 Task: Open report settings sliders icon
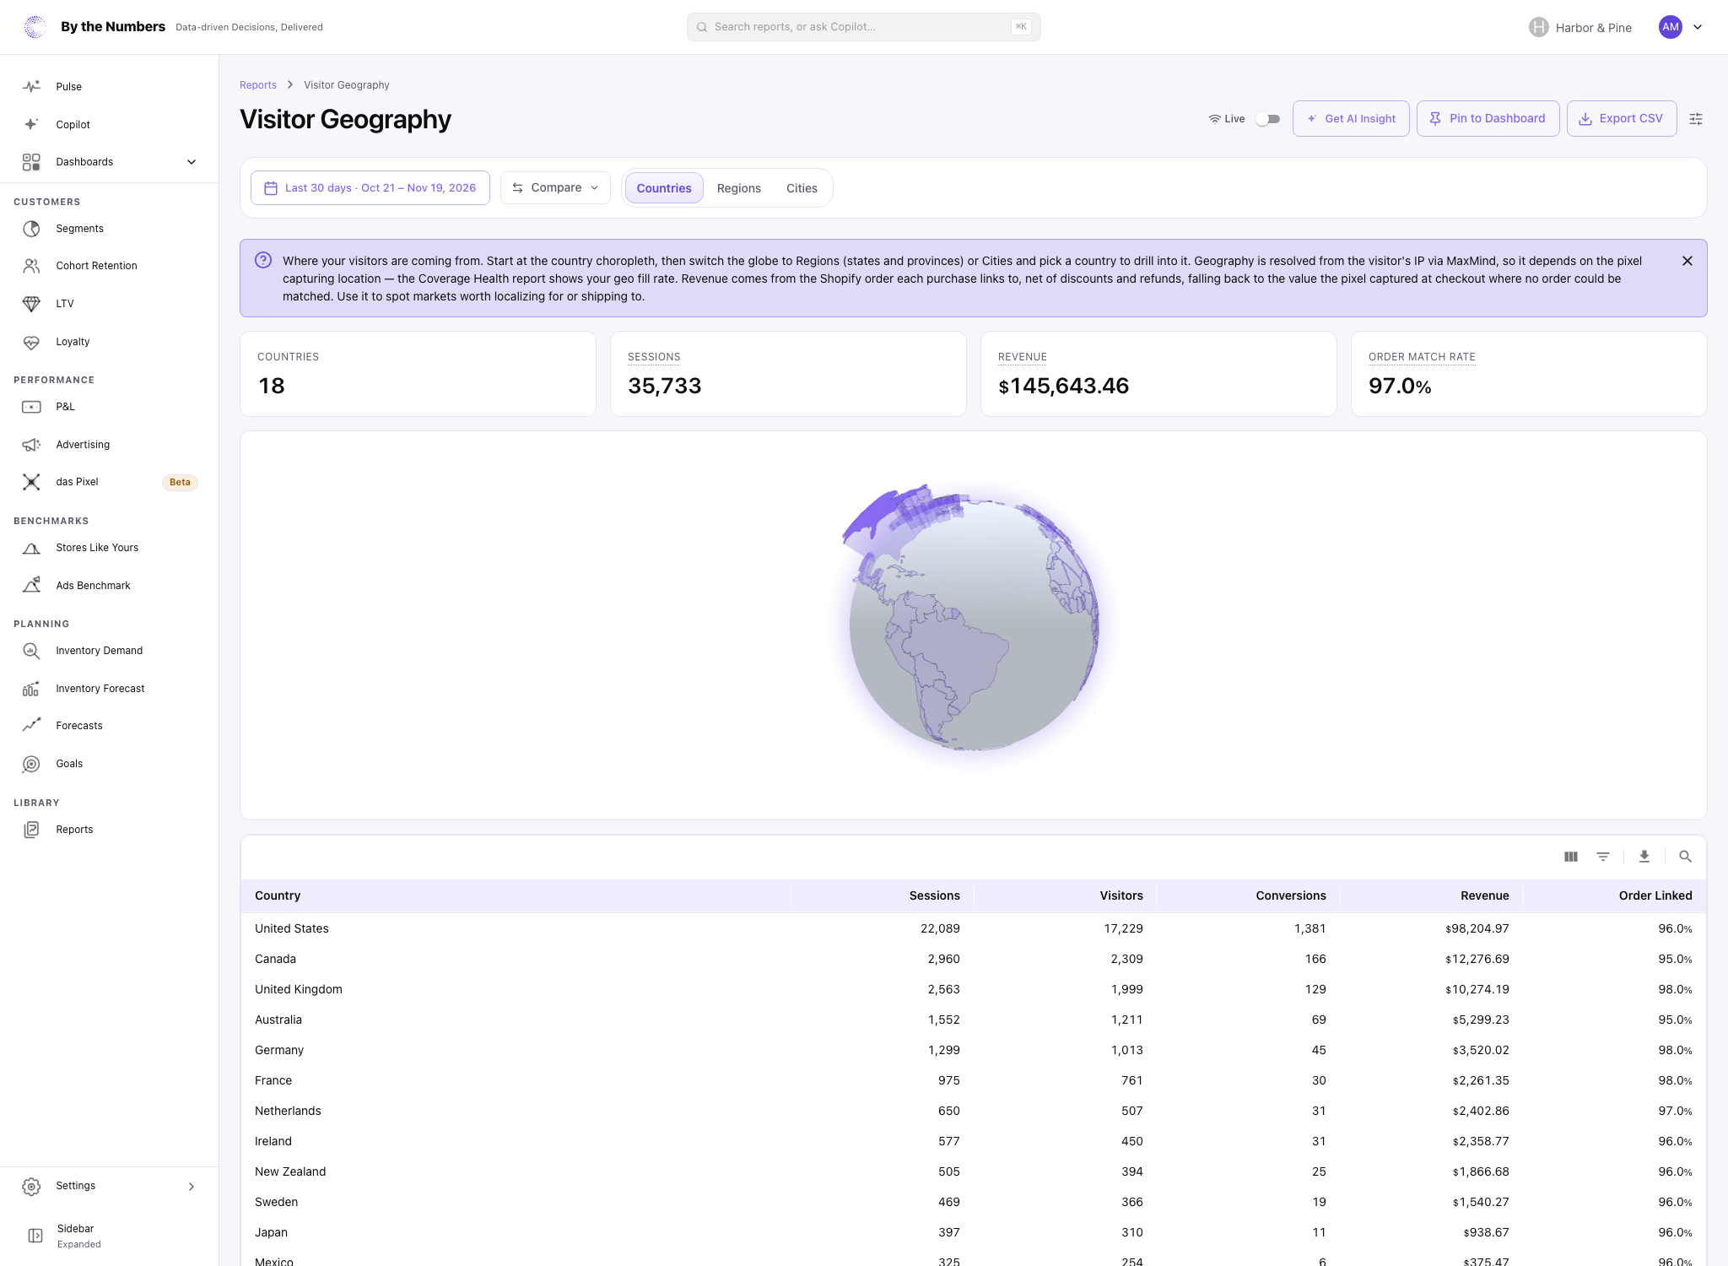[x=1696, y=119]
